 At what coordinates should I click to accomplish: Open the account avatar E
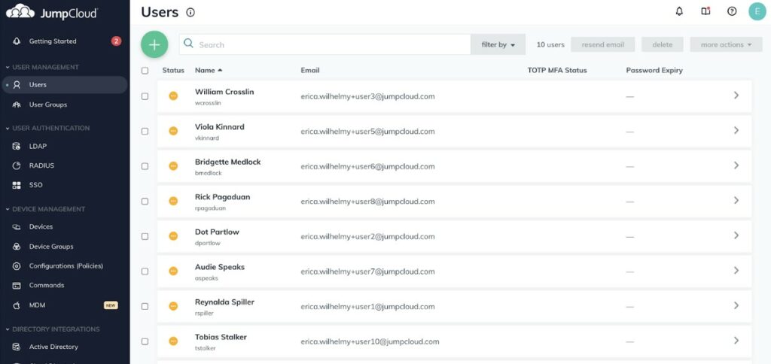[757, 11]
